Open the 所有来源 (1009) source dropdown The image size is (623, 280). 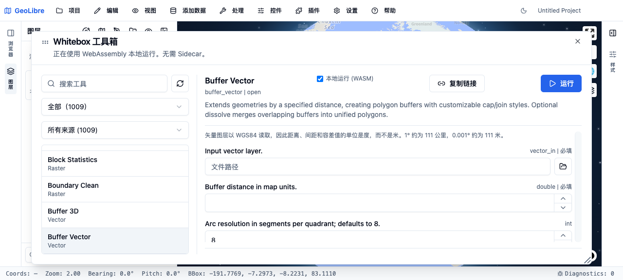(x=115, y=130)
